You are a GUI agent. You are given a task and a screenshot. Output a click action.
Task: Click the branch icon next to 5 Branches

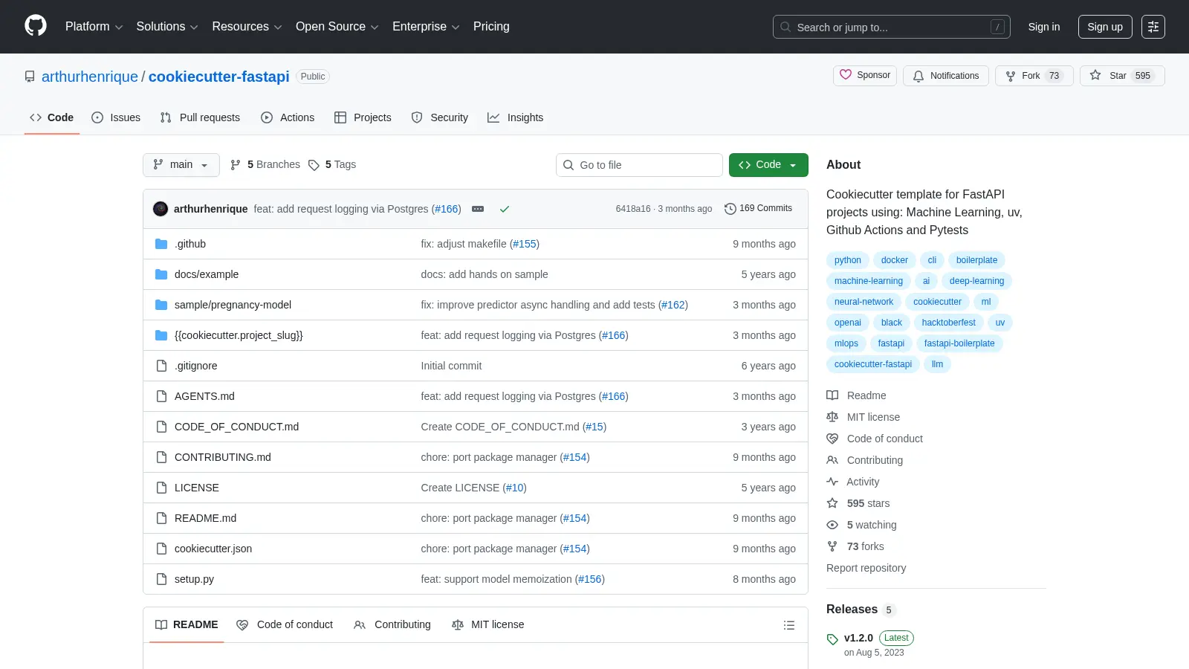click(236, 165)
